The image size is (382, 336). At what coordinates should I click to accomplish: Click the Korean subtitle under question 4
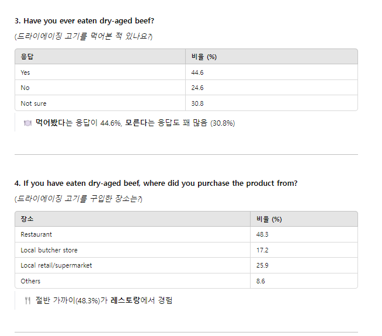tap(79, 199)
